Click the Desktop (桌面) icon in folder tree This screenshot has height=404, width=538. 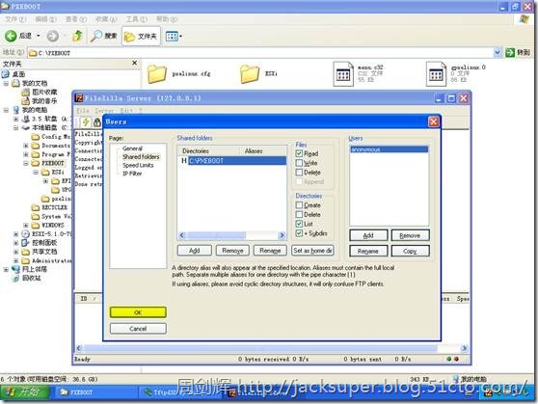(6, 74)
